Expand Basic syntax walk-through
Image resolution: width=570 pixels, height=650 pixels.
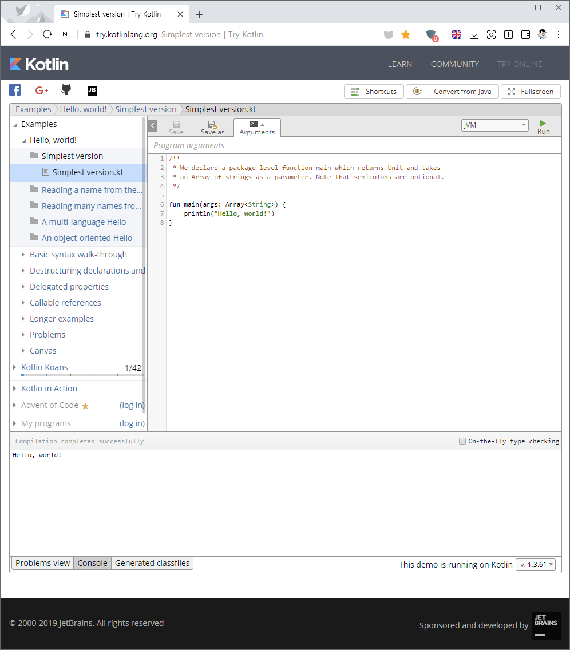[x=23, y=255]
